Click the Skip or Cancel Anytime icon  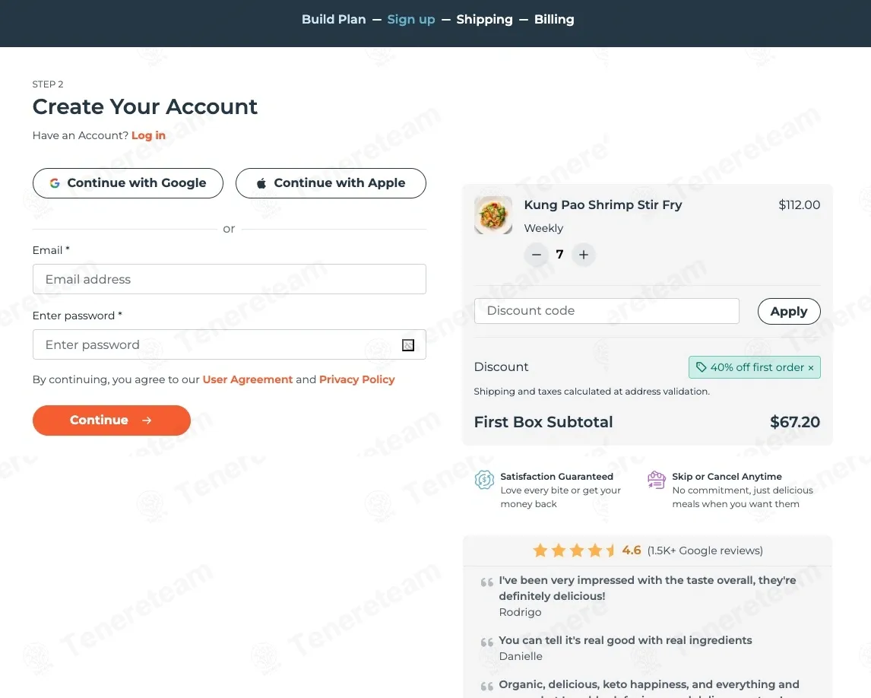pos(656,480)
